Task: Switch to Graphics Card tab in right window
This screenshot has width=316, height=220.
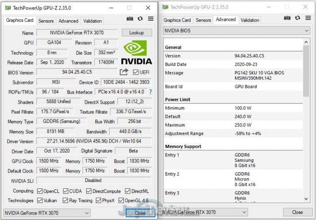Action: tap(177, 20)
